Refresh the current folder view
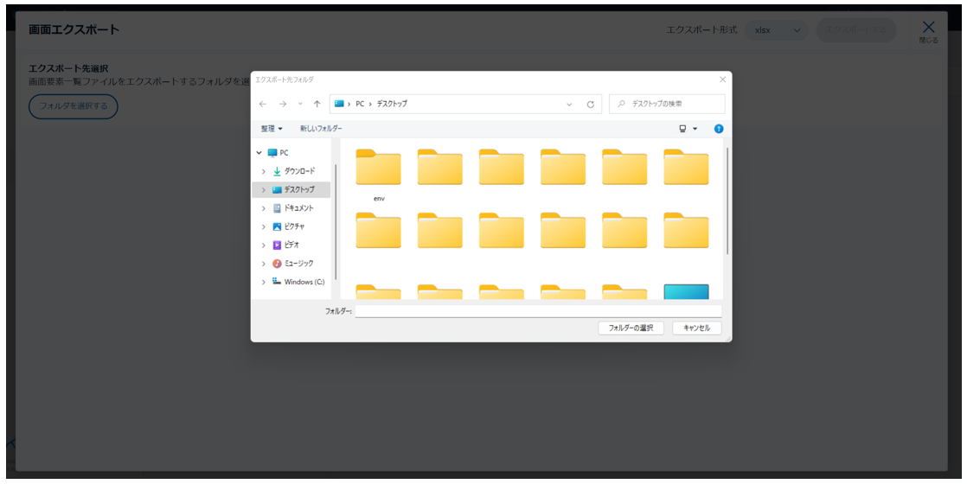Image resolution: width=967 pixels, height=484 pixels. tap(590, 104)
